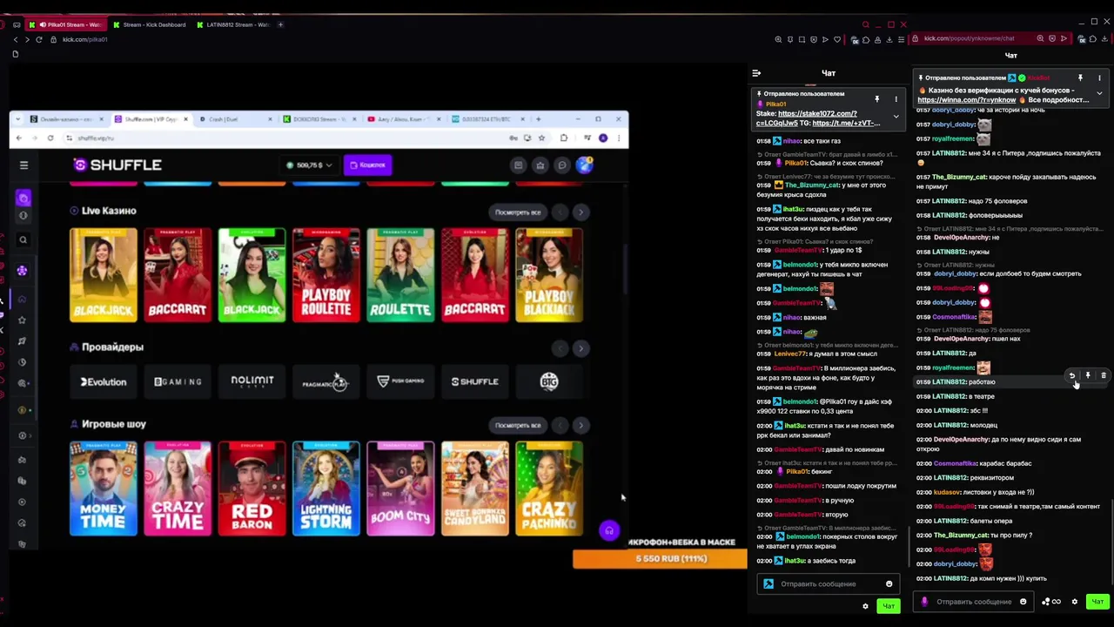Open the Money Time game show
The image size is (1114, 627).
[104, 489]
